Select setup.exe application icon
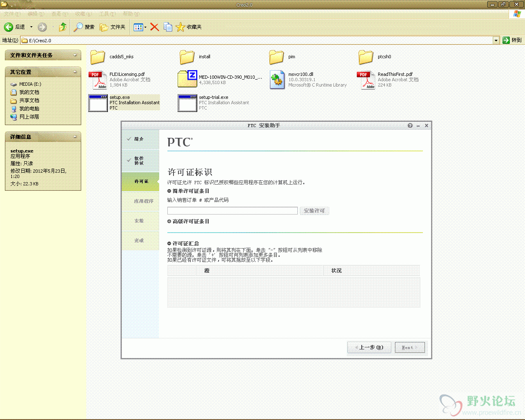525x420 pixels. tap(98, 103)
